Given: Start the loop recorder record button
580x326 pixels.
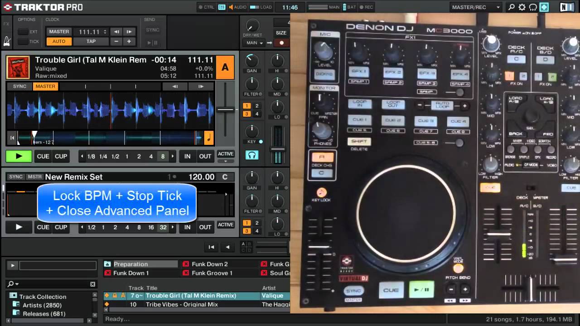Looking at the screenshot, I should (281, 43).
